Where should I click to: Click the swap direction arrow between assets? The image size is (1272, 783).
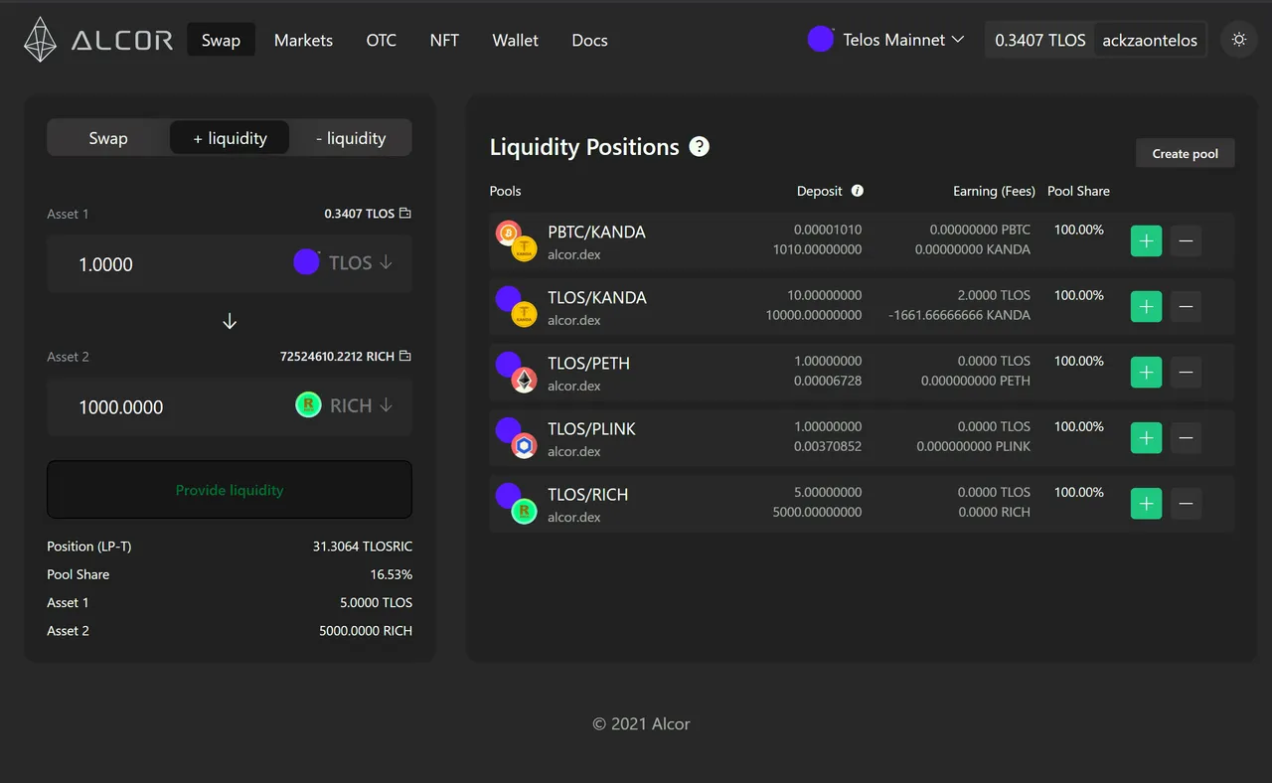point(230,321)
